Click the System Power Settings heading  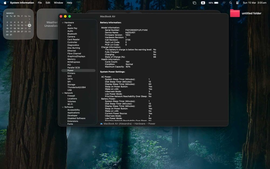coord(113,72)
